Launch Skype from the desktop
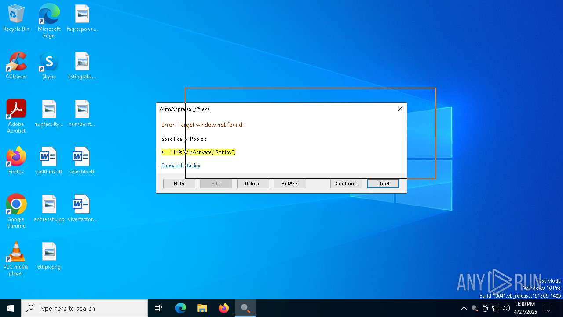The height and width of the screenshot is (317, 563). click(x=49, y=66)
